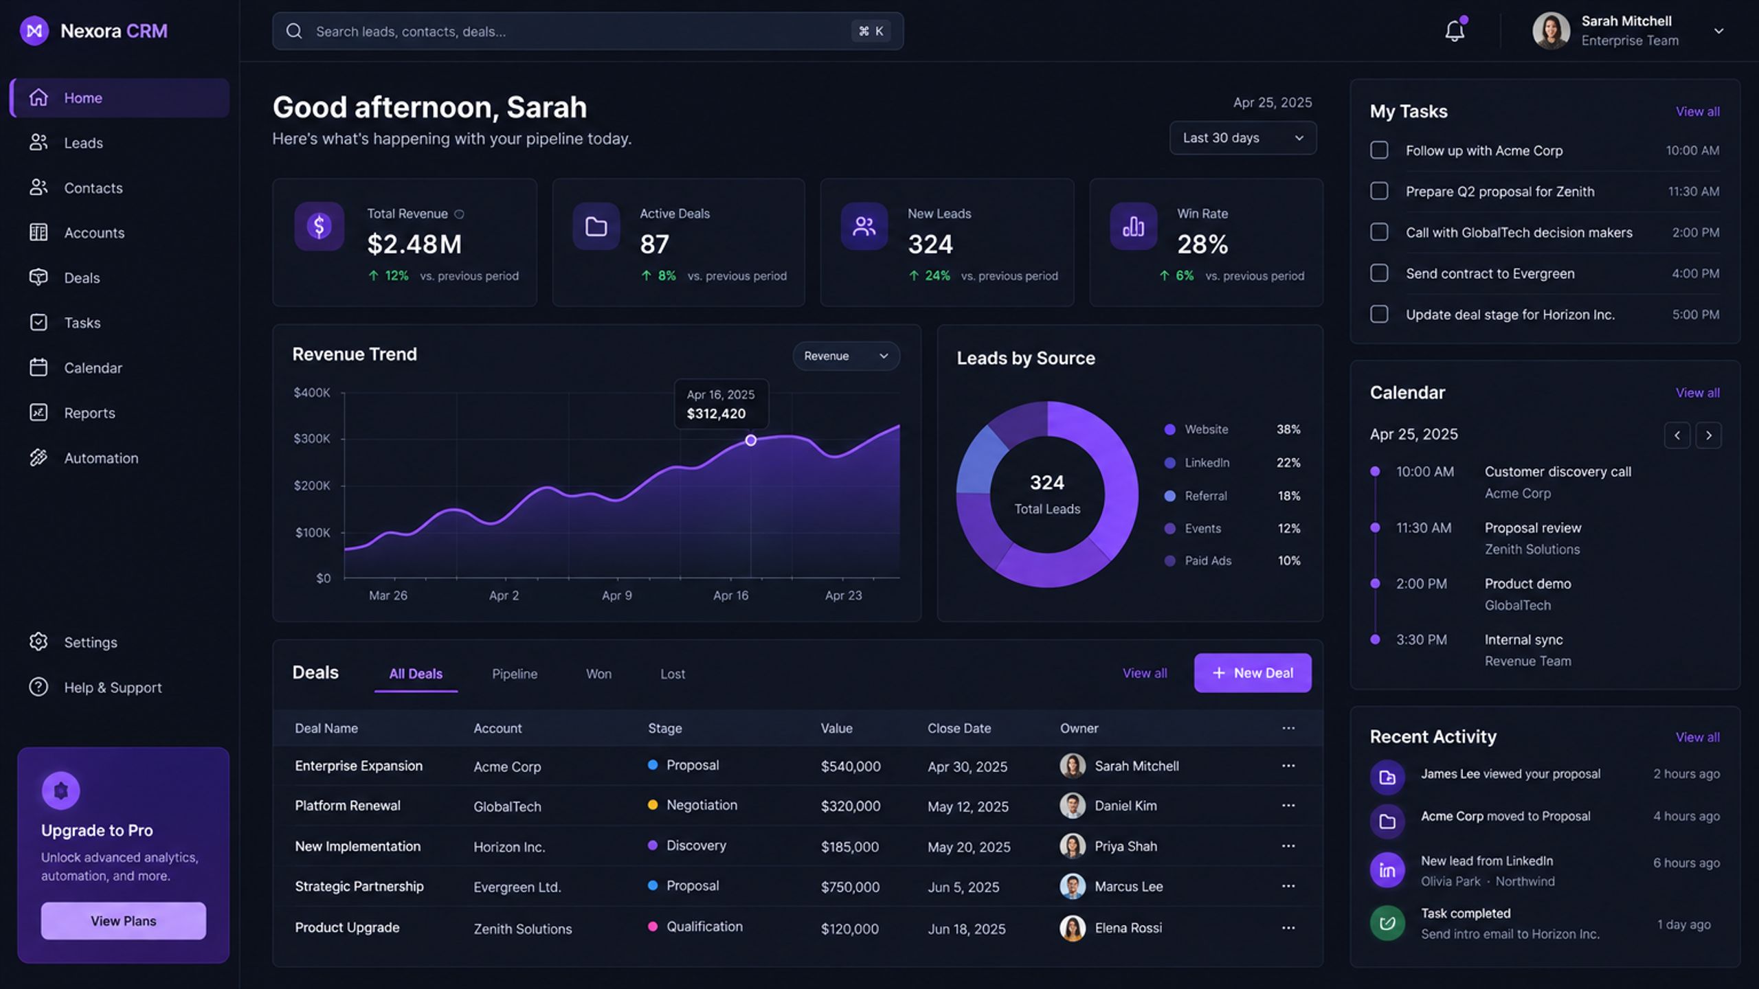Switch to the Lost deals tab
The width and height of the screenshot is (1759, 989).
pos(673,674)
